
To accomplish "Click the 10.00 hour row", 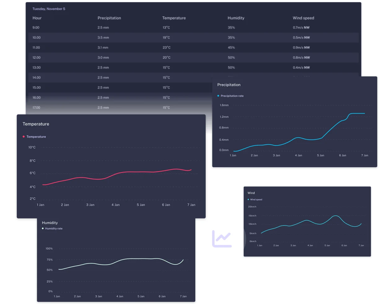I will [x=193, y=38].
